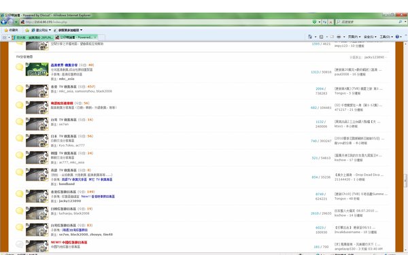Open the red-titled forum with (今日: 56)

point(62,103)
